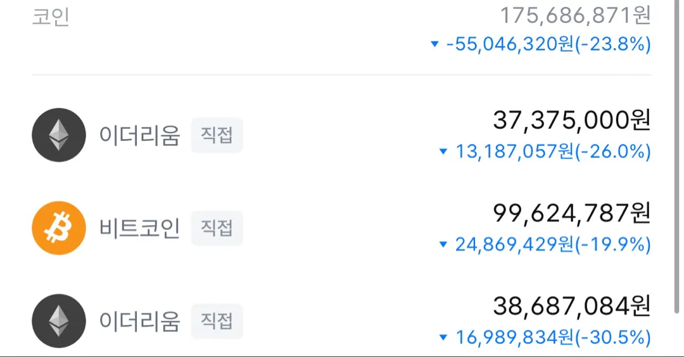Tap the 직접 badge next to 비트코인
Image resolution: width=684 pixels, height=357 pixels.
(x=217, y=227)
